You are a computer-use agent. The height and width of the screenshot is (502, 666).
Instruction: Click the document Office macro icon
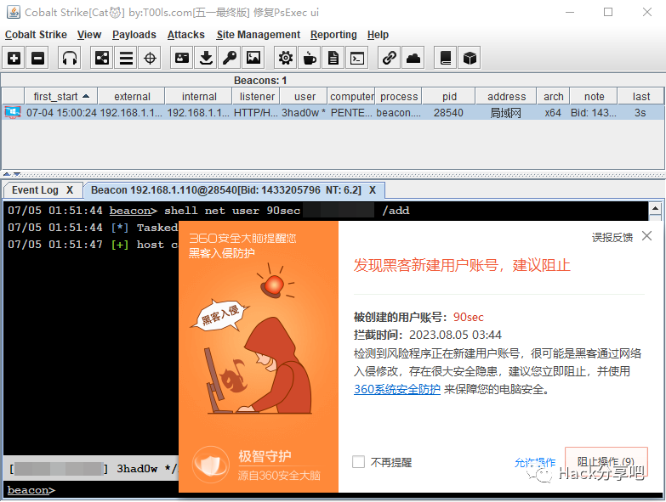click(333, 58)
